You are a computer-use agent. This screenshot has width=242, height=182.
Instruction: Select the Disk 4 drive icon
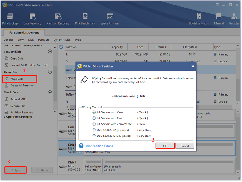coord(63,167)
